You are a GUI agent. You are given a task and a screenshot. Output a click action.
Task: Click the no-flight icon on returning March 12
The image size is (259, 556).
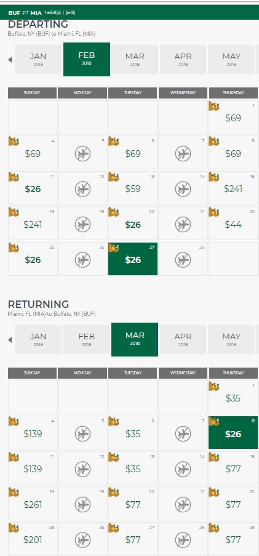click(82, 469)
